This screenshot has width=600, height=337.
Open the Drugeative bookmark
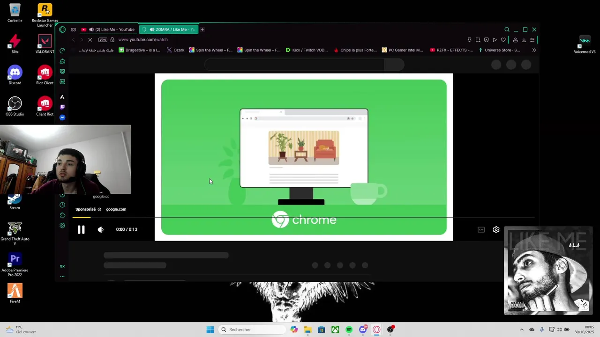pos(139,50)
